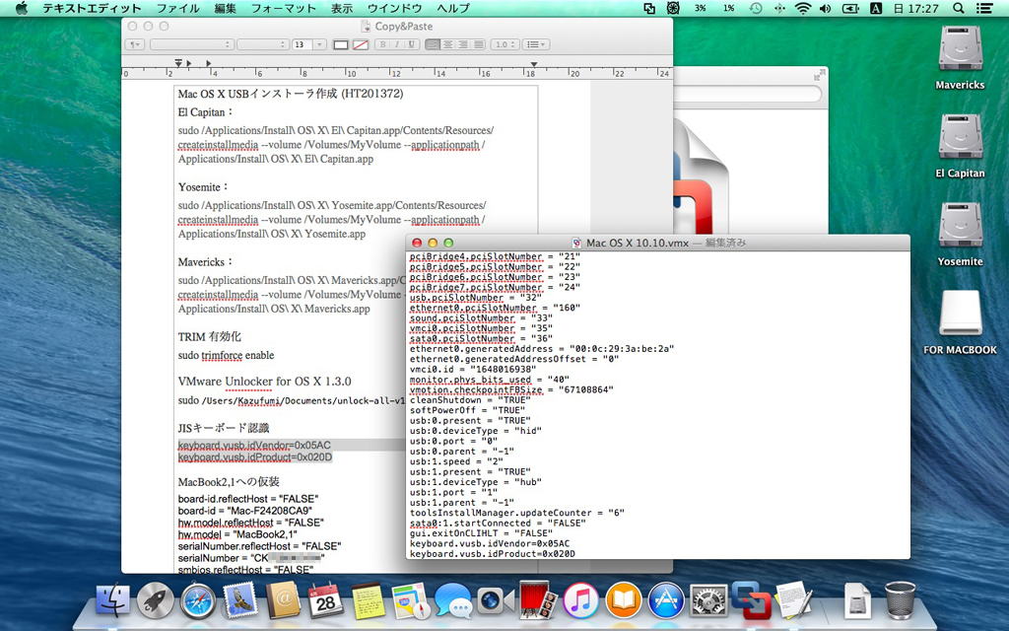The image size is (1009, 631).
Task: Open Mail from the Dock
Action: coord(240,600)
